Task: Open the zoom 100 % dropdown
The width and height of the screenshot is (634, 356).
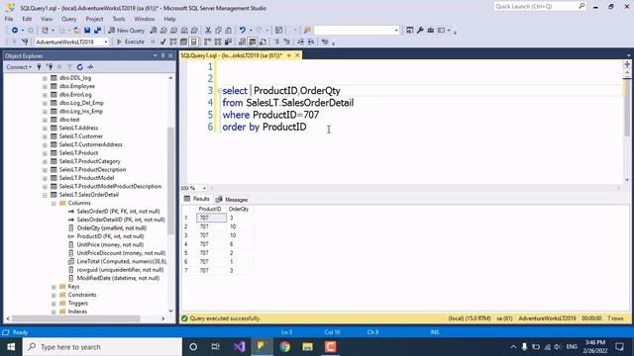Action: (204, 188)
